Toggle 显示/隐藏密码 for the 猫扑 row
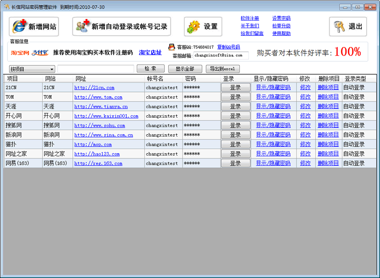 point(274,144)
